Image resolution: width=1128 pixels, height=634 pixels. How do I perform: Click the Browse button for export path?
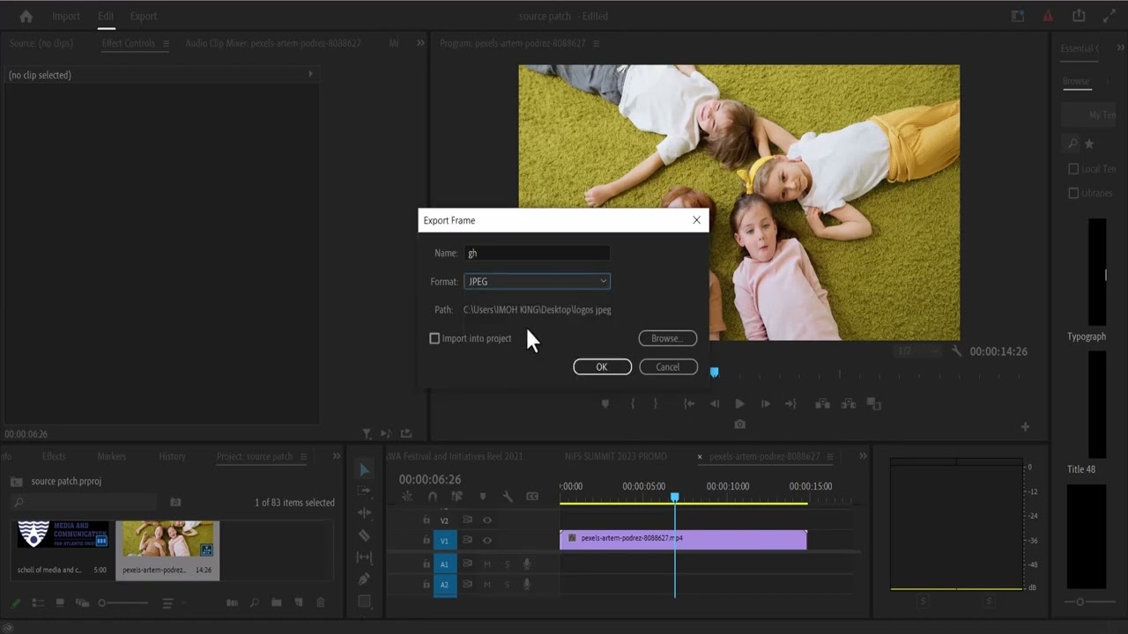667,338
